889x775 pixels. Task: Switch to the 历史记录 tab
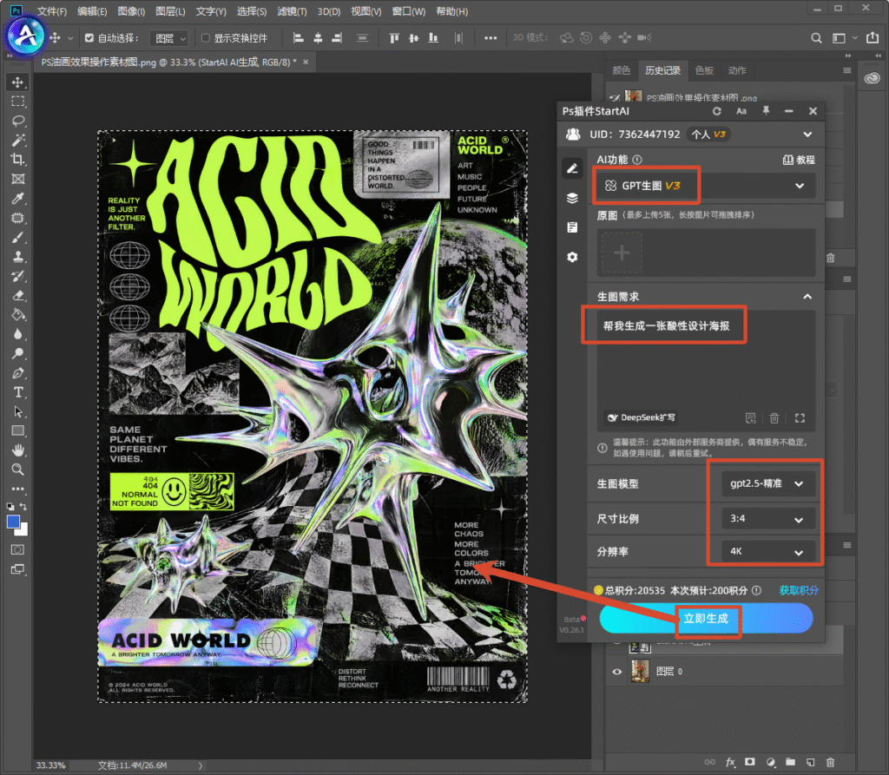coord(662,70)
